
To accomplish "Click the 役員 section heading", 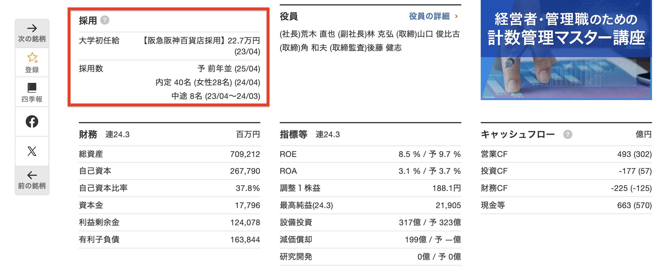I will pos(289,16).
